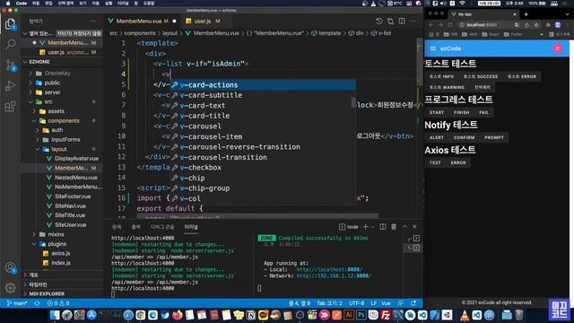Click the suggestion list scrollbar
This screenshot has width=574, height=323.
pos(353,102)
